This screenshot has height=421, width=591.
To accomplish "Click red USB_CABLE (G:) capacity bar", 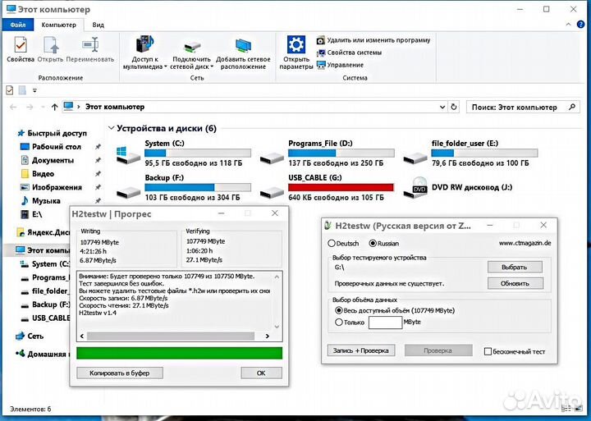I will (341, 187).
